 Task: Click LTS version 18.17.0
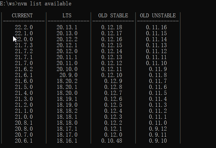click(x=67, y=135)
